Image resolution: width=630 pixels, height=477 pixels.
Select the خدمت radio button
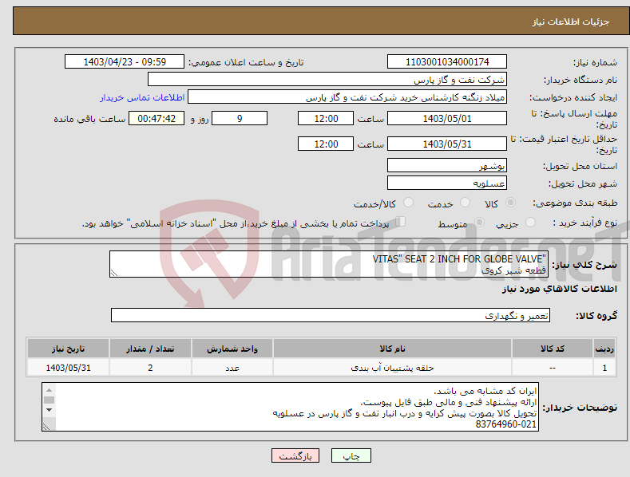tap(465, 203)
